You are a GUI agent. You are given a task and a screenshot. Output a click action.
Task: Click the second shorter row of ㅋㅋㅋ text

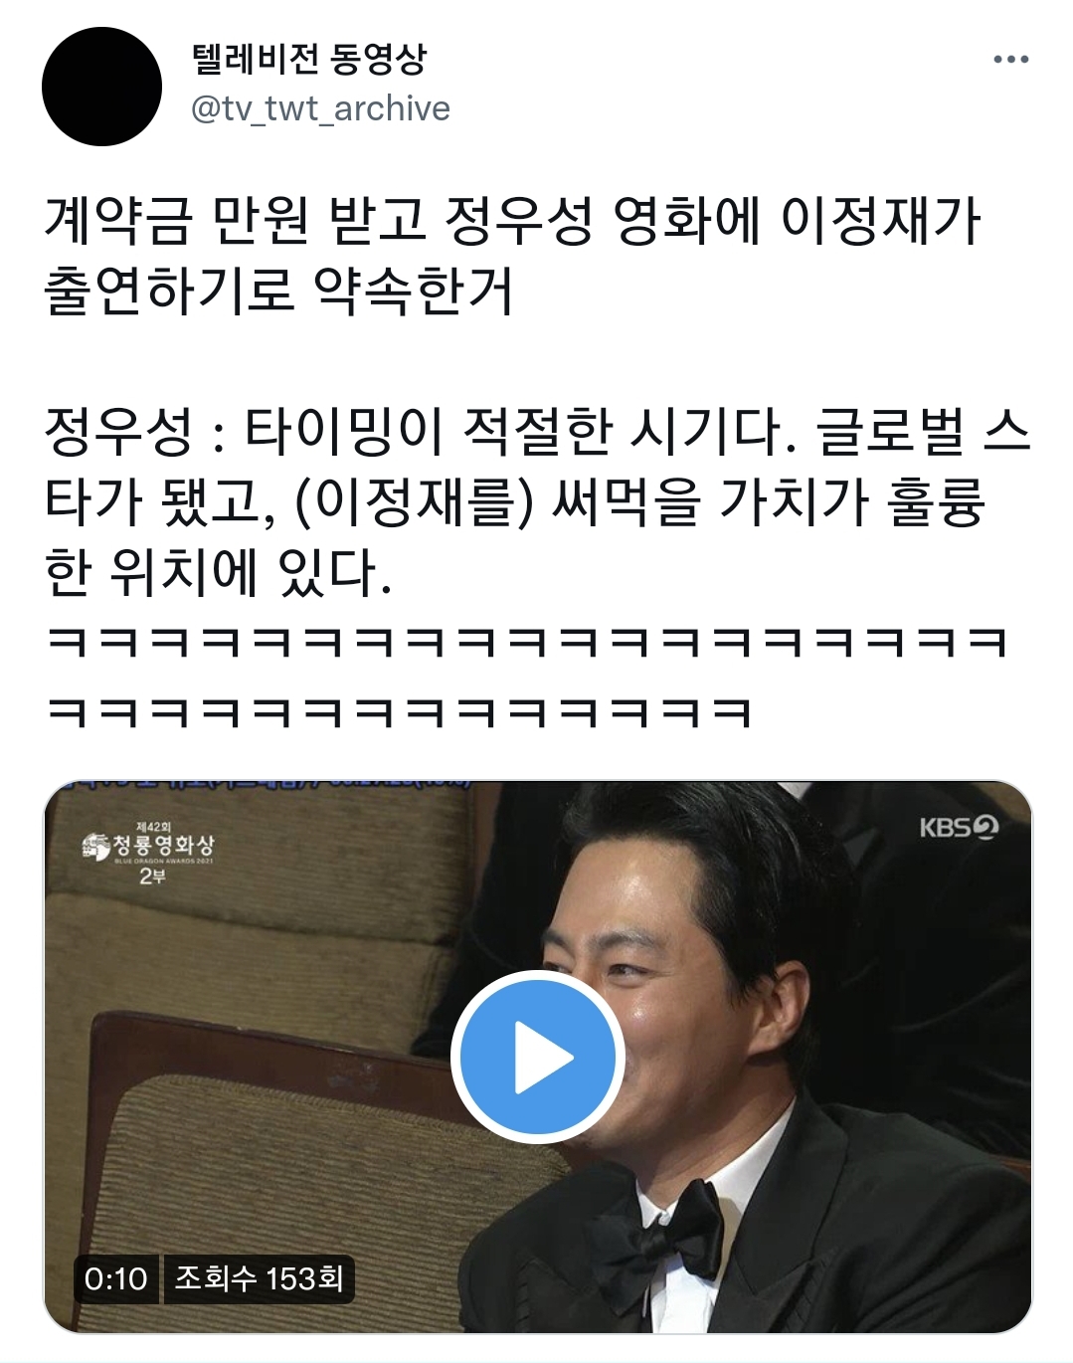point(399,712)
